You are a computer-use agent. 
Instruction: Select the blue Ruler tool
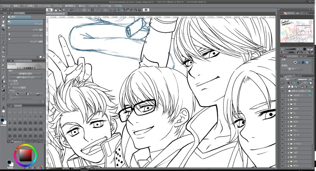point(3,103)
